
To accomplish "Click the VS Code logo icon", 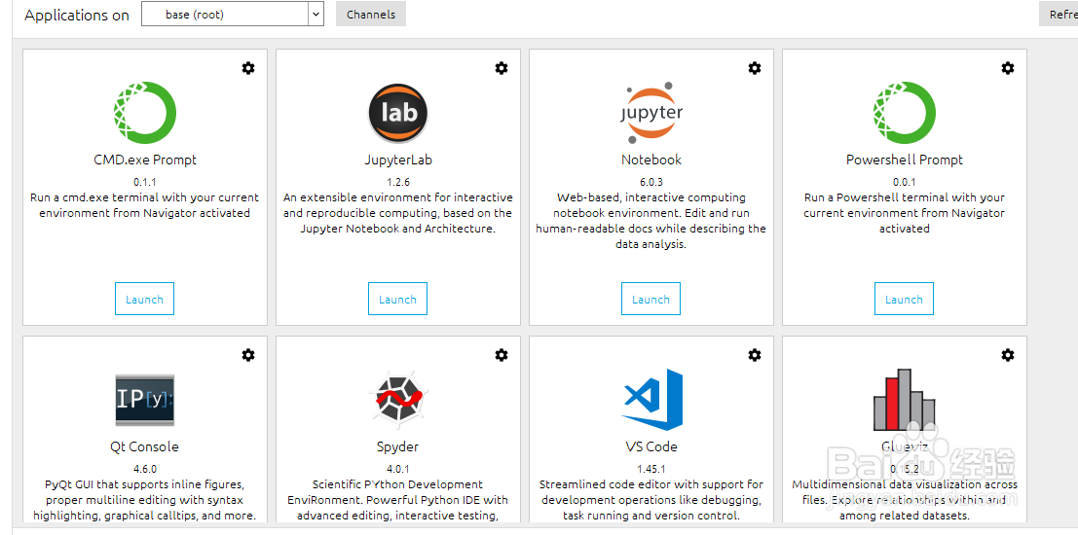I will 651,400.
